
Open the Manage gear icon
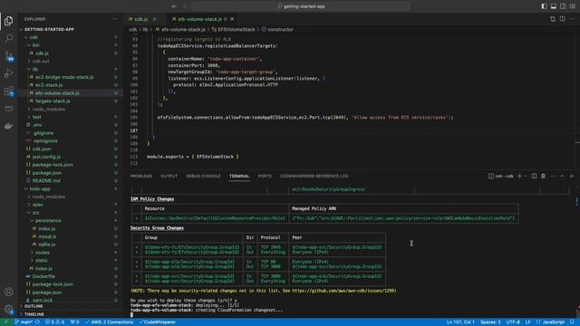pos(8,309)
